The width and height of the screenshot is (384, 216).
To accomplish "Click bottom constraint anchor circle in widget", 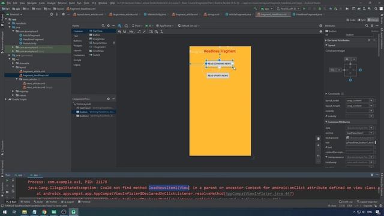I will tap(350, 80).
